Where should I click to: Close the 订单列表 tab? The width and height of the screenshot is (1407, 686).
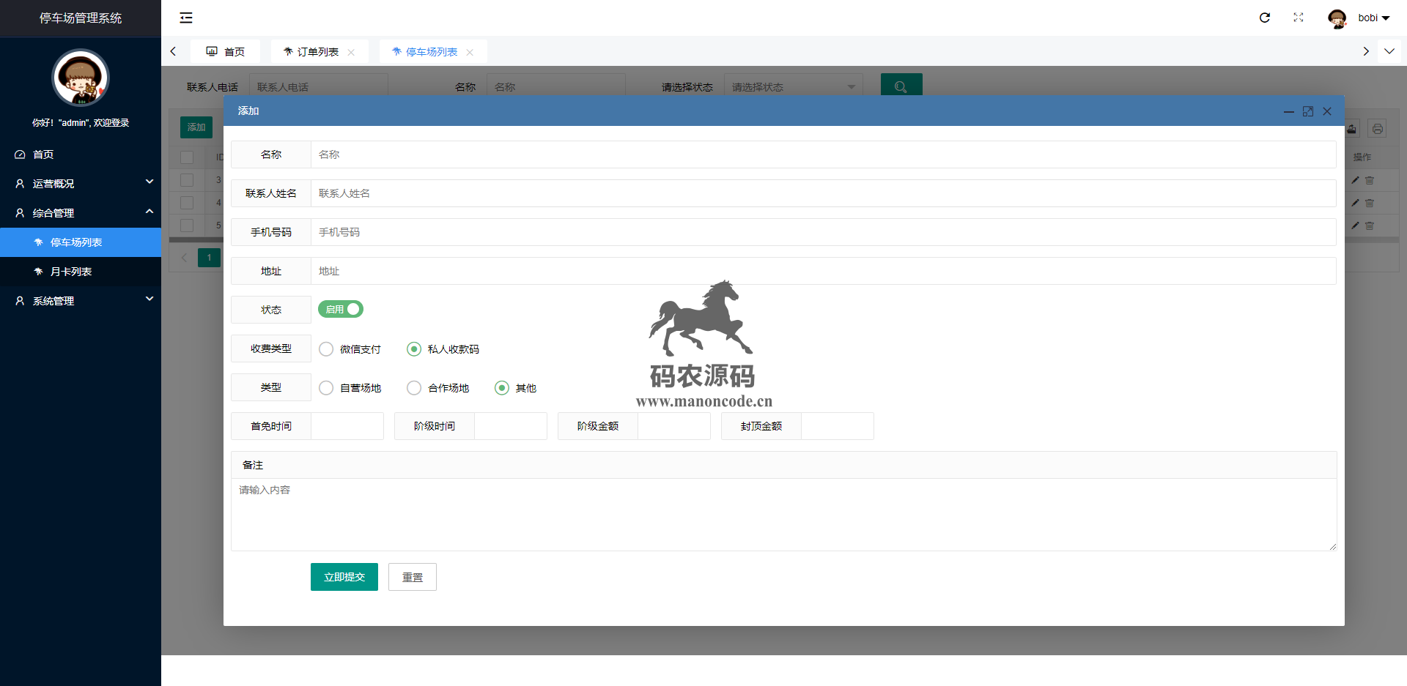coord(351,52)
